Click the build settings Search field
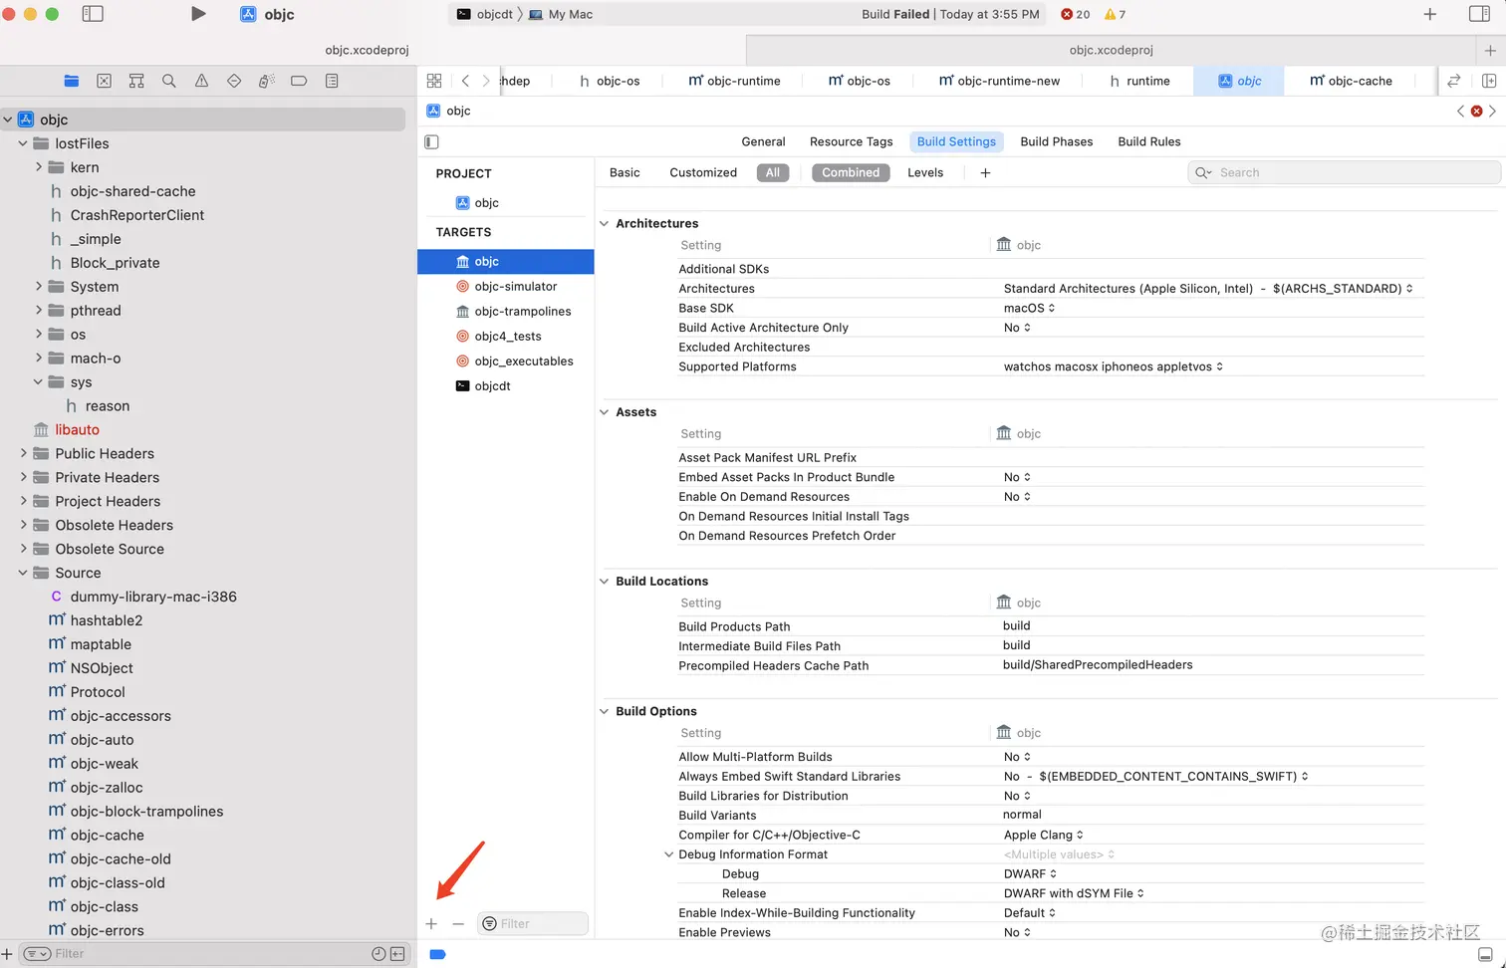This screenshot has width=1506, height=968. pyautogui.click(x=1344, y=172)
